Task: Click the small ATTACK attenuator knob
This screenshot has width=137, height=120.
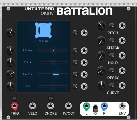Action: coord(112,40)
